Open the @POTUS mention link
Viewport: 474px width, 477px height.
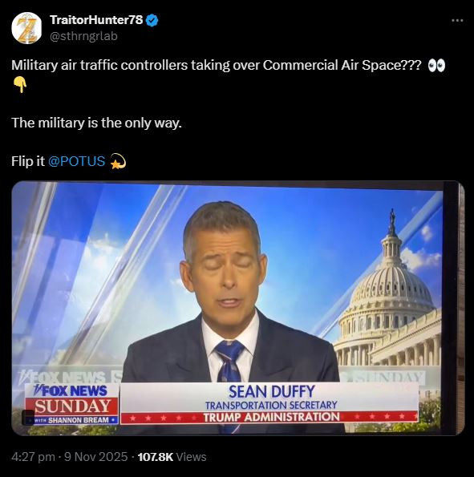(77, 161)
